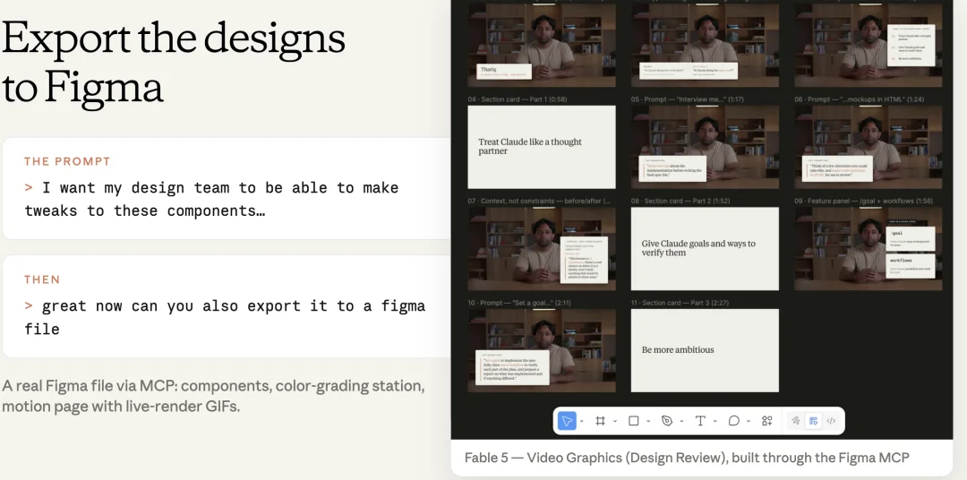This screenshot has width=967, height=480.
Task: Select the 'Treat Claude like a thought partner' frame
Action: (x=542, y=147)
